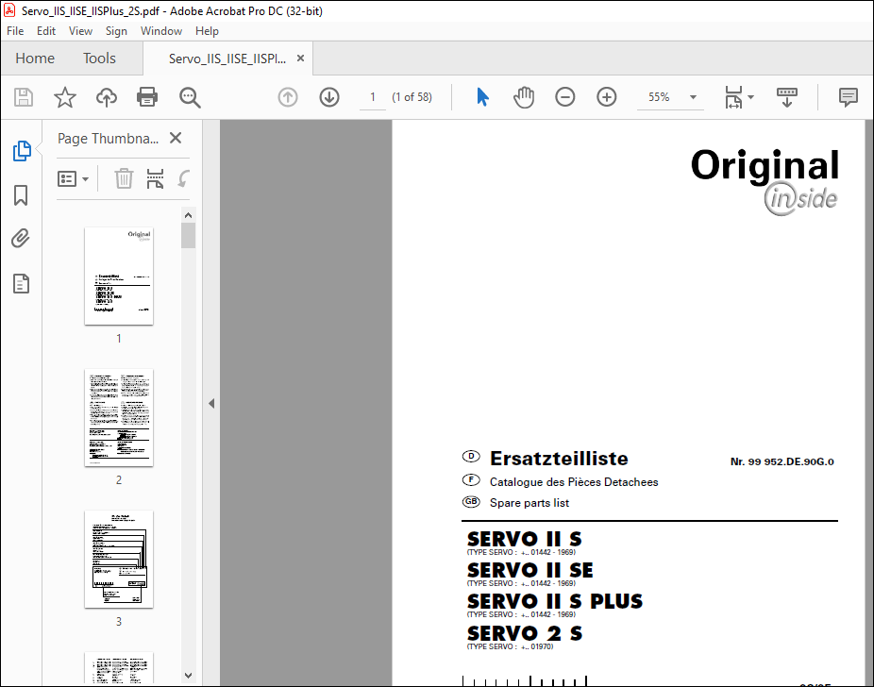Go to previous page arrow
The image size is (874, 687).
(288, 97)
